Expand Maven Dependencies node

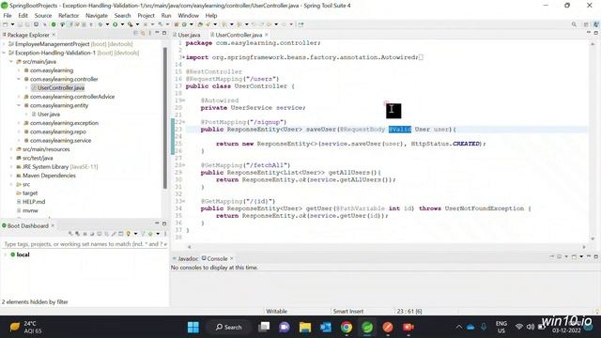11,176
